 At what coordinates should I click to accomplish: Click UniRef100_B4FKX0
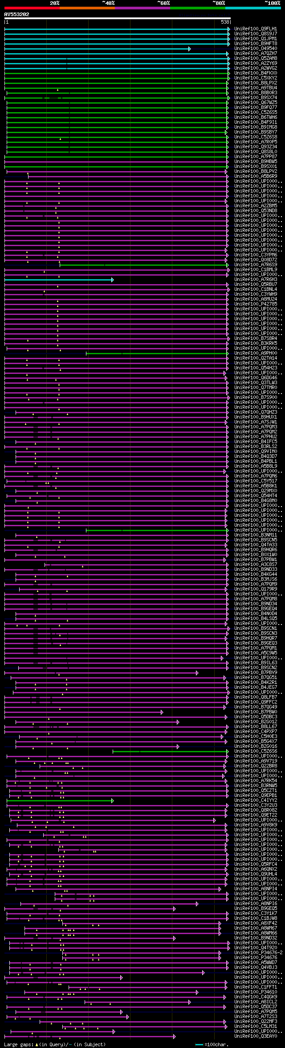pos(256,73)
